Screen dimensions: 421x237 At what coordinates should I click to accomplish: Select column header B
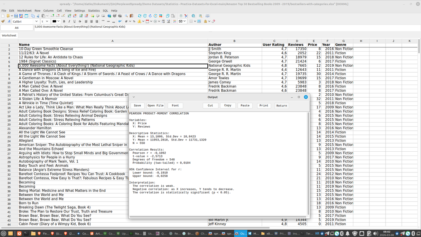tap(234, 41)
